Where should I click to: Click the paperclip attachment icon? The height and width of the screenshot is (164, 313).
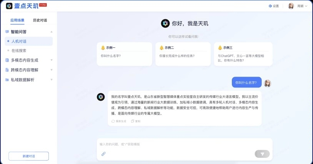[103, 154]
